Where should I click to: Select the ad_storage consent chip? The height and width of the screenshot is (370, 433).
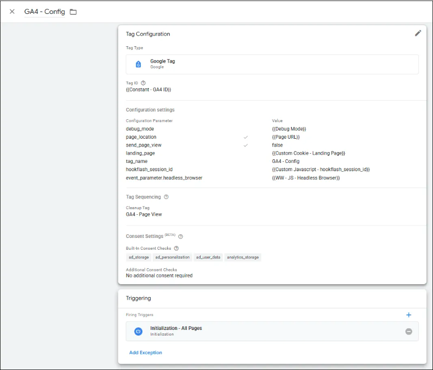(138, 257)
